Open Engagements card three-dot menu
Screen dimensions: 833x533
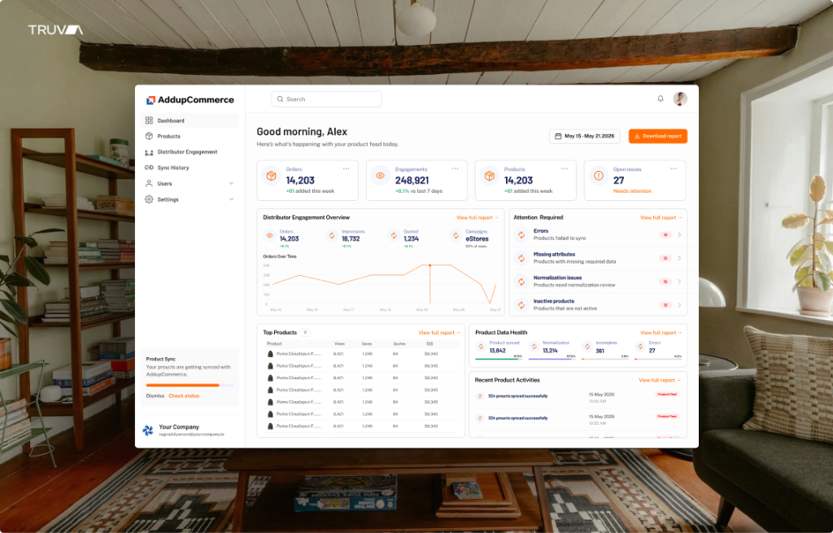click(456, 168)
